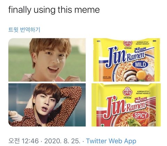
Task: Click the 오전 12:46 timestamp
Action: pyautogui.click(x=23, y=141)
